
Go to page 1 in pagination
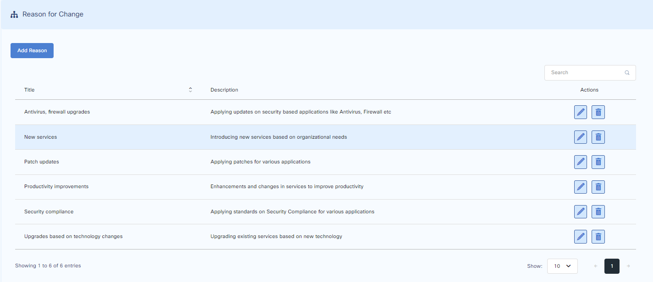click(x=612, y=266)
